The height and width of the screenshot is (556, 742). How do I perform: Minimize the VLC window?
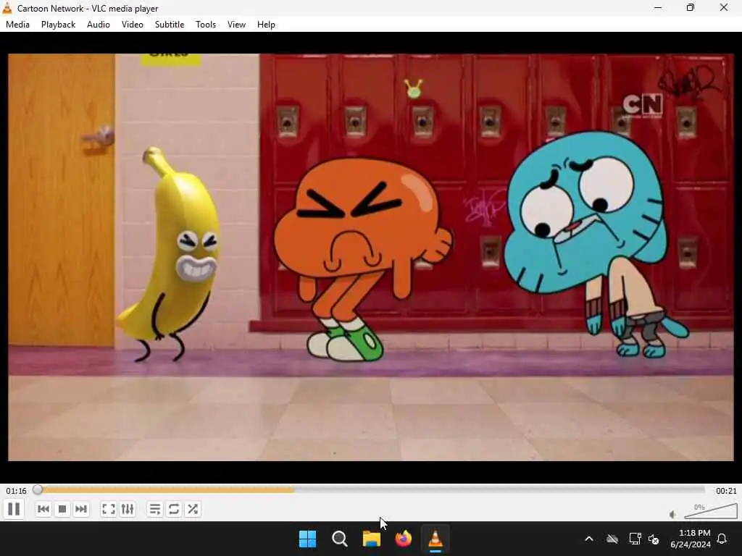tap(658, 8)
